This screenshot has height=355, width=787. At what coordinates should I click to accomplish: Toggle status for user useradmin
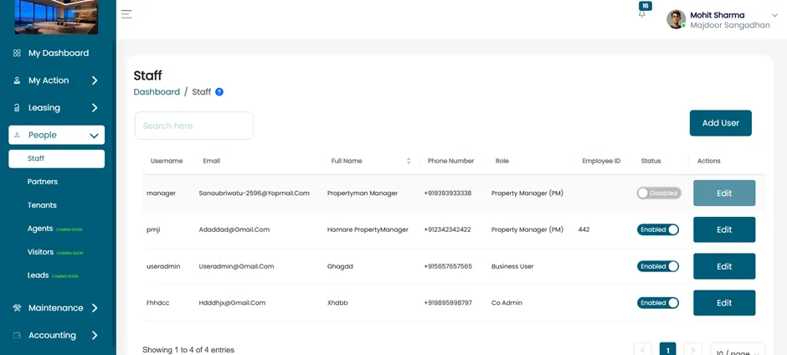coord(658,266)
